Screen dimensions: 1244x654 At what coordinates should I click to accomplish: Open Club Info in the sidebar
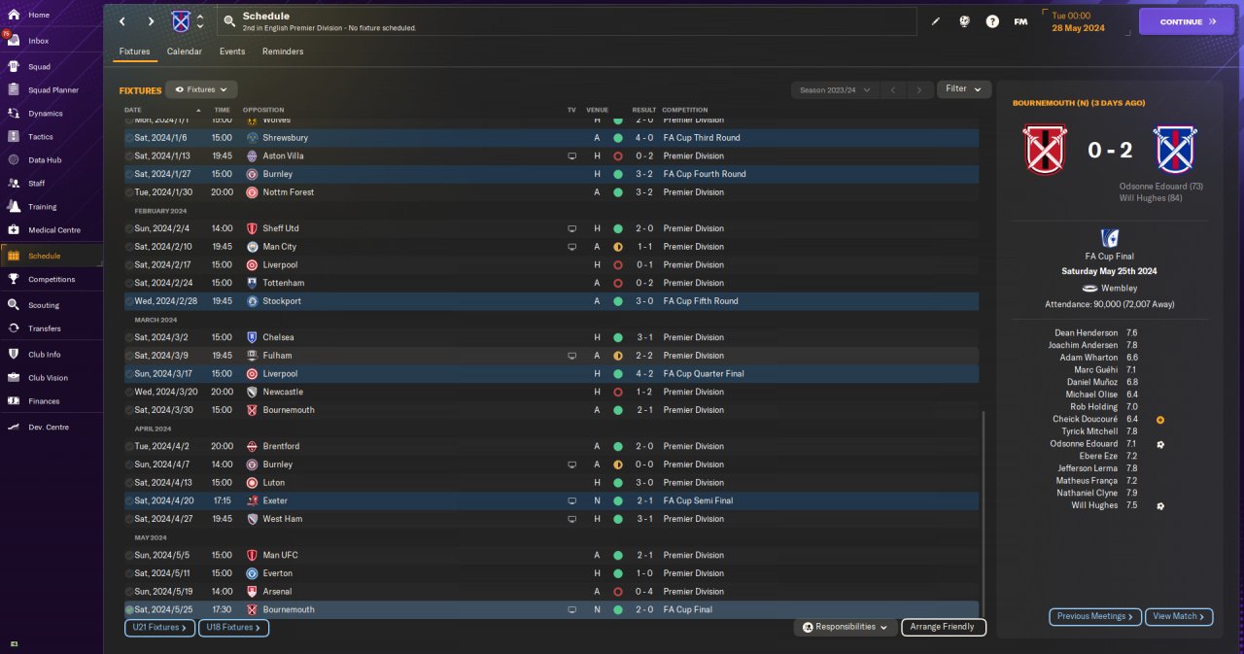click(44, 355)
